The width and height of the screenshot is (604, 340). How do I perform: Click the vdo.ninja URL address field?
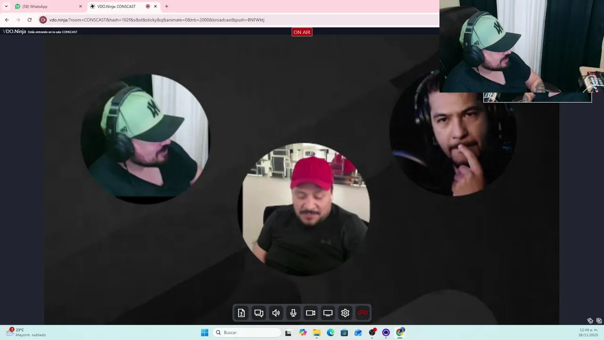coord(157,20)
